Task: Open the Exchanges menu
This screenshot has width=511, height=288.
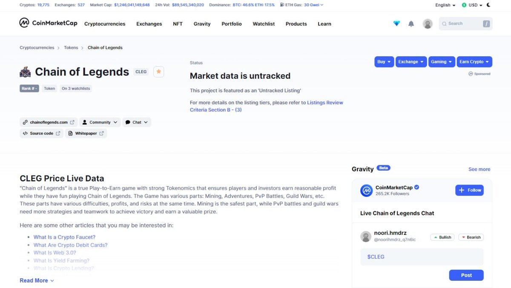Action: [x=149, y=24]
